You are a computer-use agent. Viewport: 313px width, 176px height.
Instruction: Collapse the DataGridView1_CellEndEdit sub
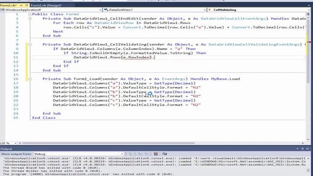point(30,19)
